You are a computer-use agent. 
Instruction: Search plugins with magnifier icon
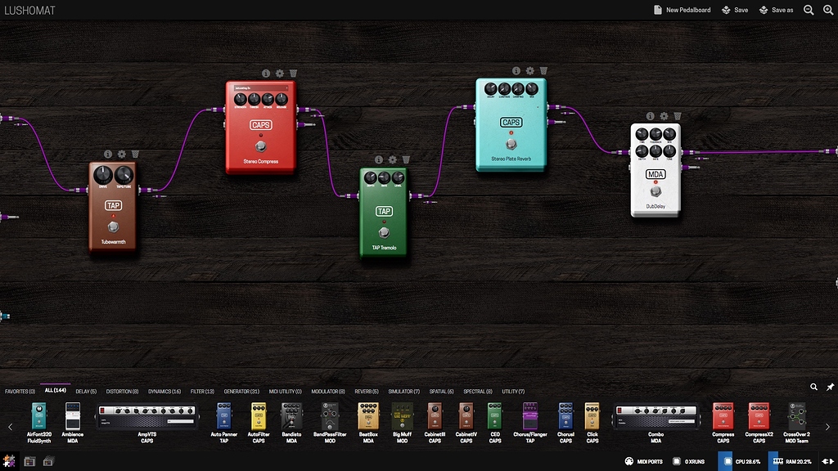813,387
